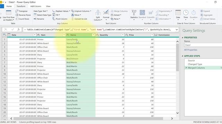222x124 pixels.
Task: Select row number 10 header
Action: tap(5, 74)
